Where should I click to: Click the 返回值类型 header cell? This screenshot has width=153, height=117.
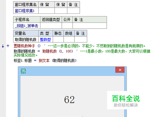tap(51, 20)
